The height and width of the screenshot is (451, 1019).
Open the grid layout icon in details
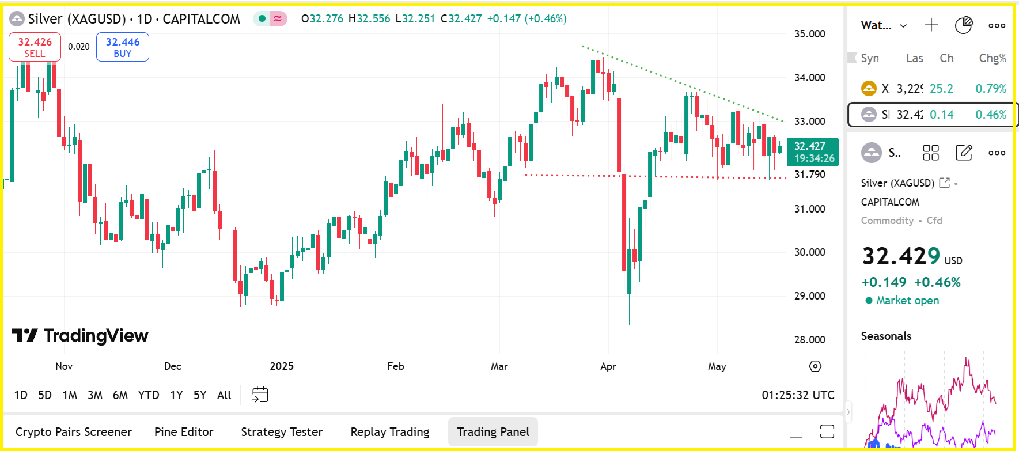point(931,153)
